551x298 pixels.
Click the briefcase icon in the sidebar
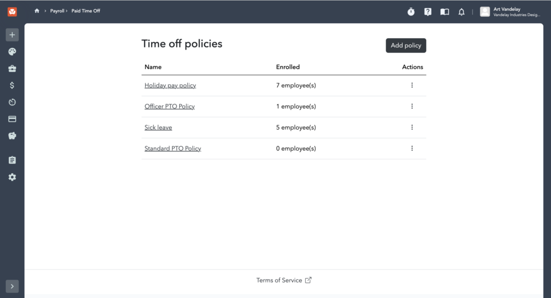12,68
